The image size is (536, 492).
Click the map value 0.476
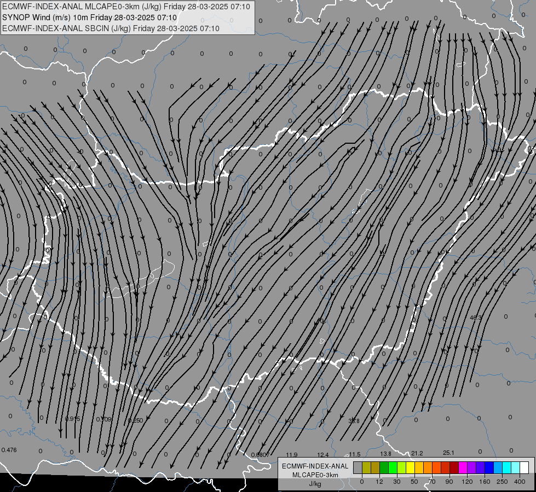point(9,450)
